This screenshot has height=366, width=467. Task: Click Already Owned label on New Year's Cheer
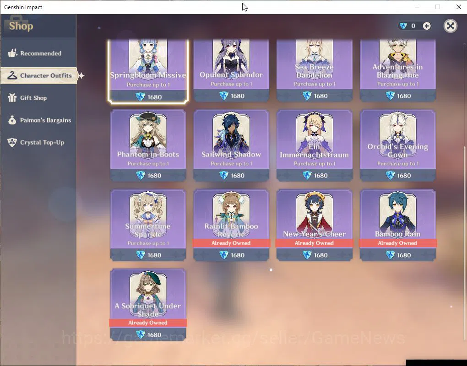[314, 243]
